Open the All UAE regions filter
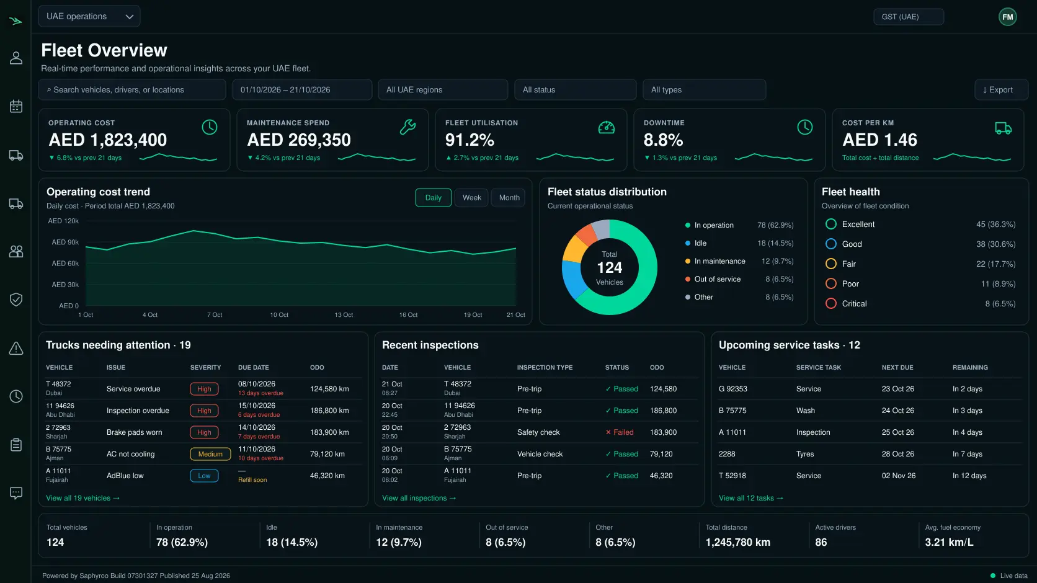The height and width of the screenshot is (583, 1037). tap(443, 89)
